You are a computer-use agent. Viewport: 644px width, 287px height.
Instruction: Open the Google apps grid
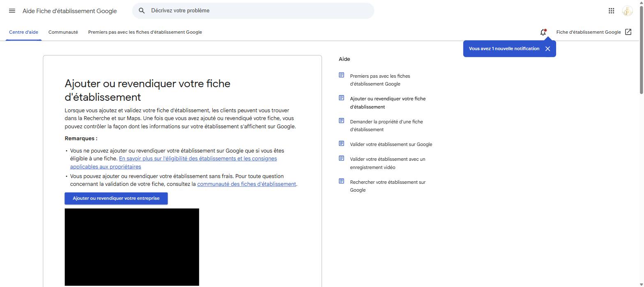611,11
